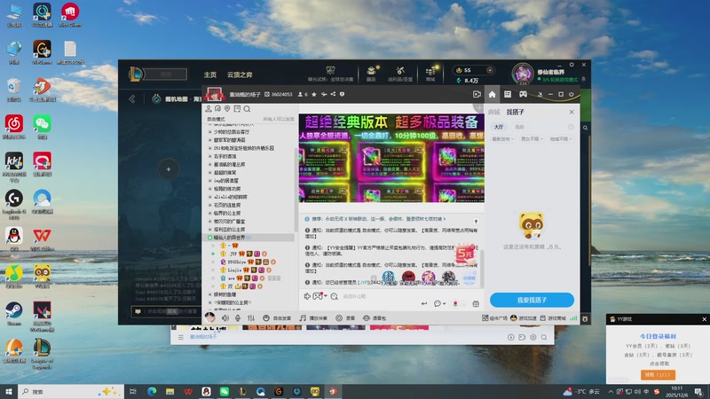The image size is (710, 399).
Task: Select the 大厅 tab in 找搭子 panel
Action: tap(499, 127)
